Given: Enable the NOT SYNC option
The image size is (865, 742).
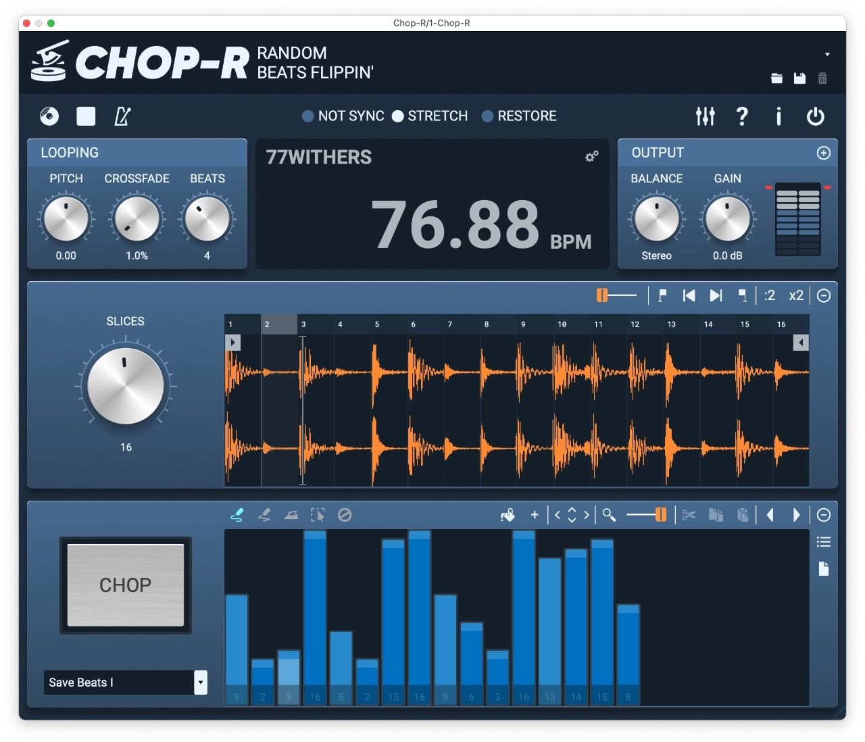Looking at the screenshot, I should pyautogui.click(x=308, y=116).
